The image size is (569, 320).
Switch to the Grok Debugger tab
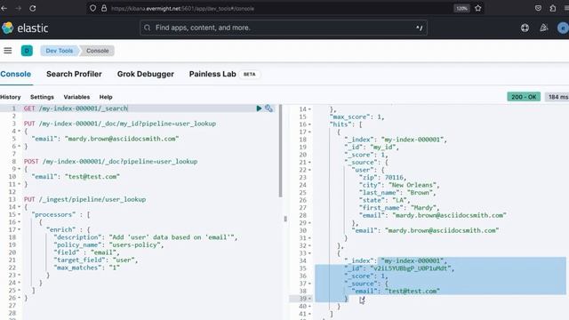pos(146,74)
